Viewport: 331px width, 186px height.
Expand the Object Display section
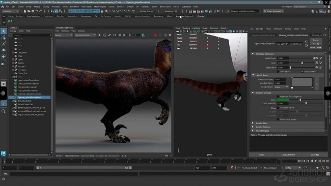point(253,131)
